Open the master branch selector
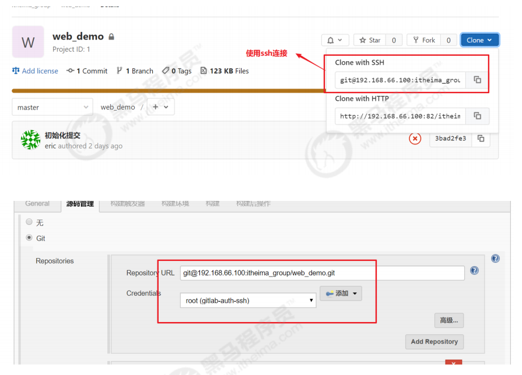The width and height of the screenshot is (522, 375). 52,107
